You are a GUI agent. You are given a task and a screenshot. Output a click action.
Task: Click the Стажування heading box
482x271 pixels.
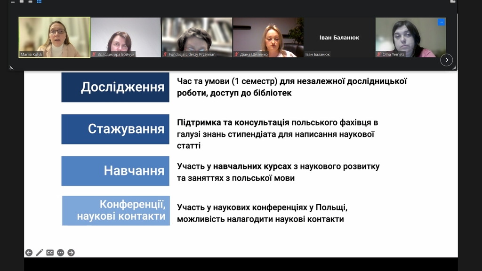(115, 129)
